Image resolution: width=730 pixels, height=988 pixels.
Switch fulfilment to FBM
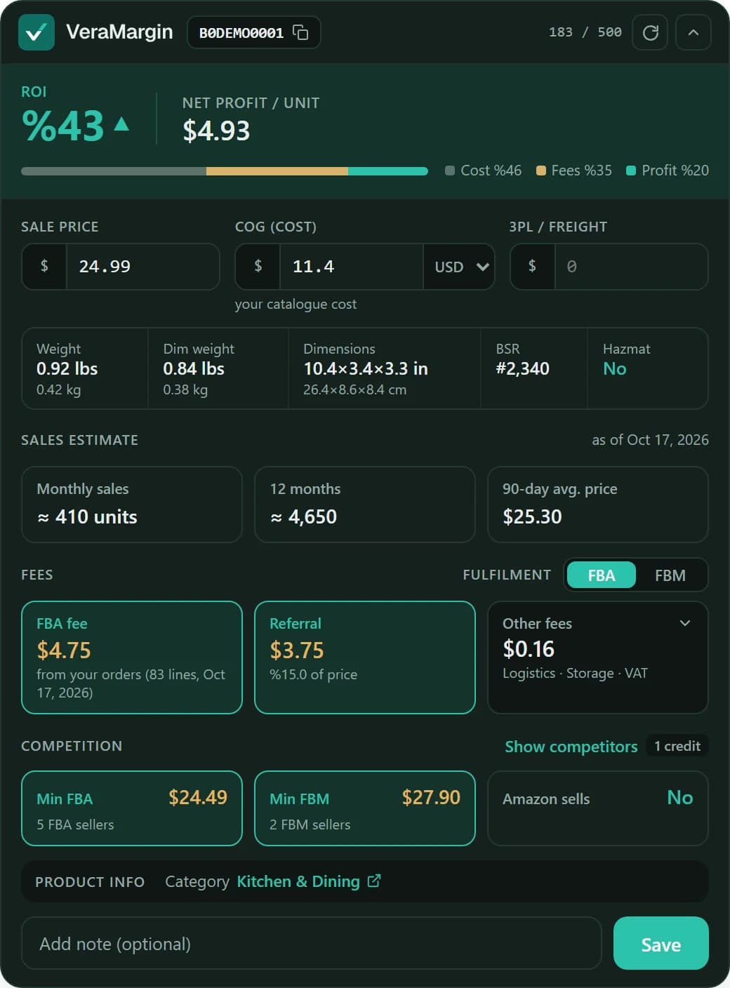coord(670,575)
